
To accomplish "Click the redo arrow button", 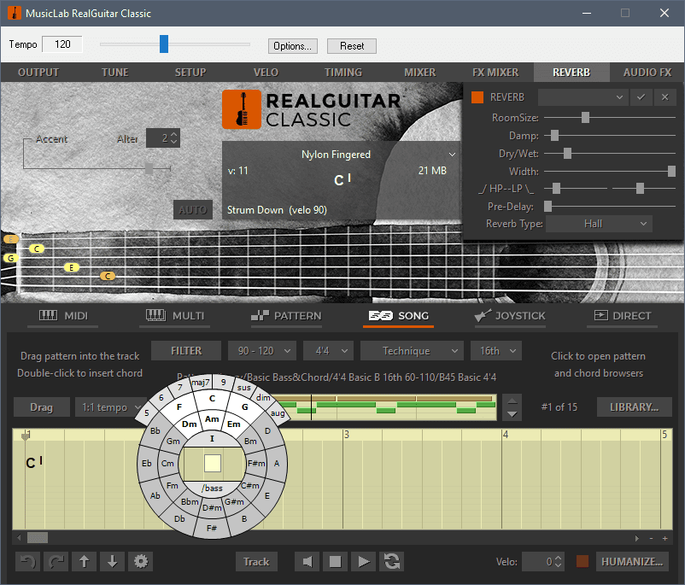I will tap(56, 561).
